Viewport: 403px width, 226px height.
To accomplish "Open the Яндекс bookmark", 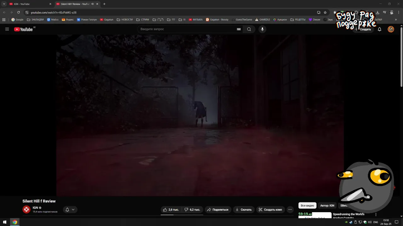I will (68, 19).
